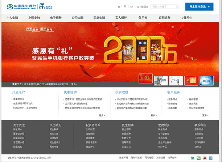The height and width of the screenshot is (162, 222).
Task: Click the last blue footer social icon
Action: click(x=211, y=158)
